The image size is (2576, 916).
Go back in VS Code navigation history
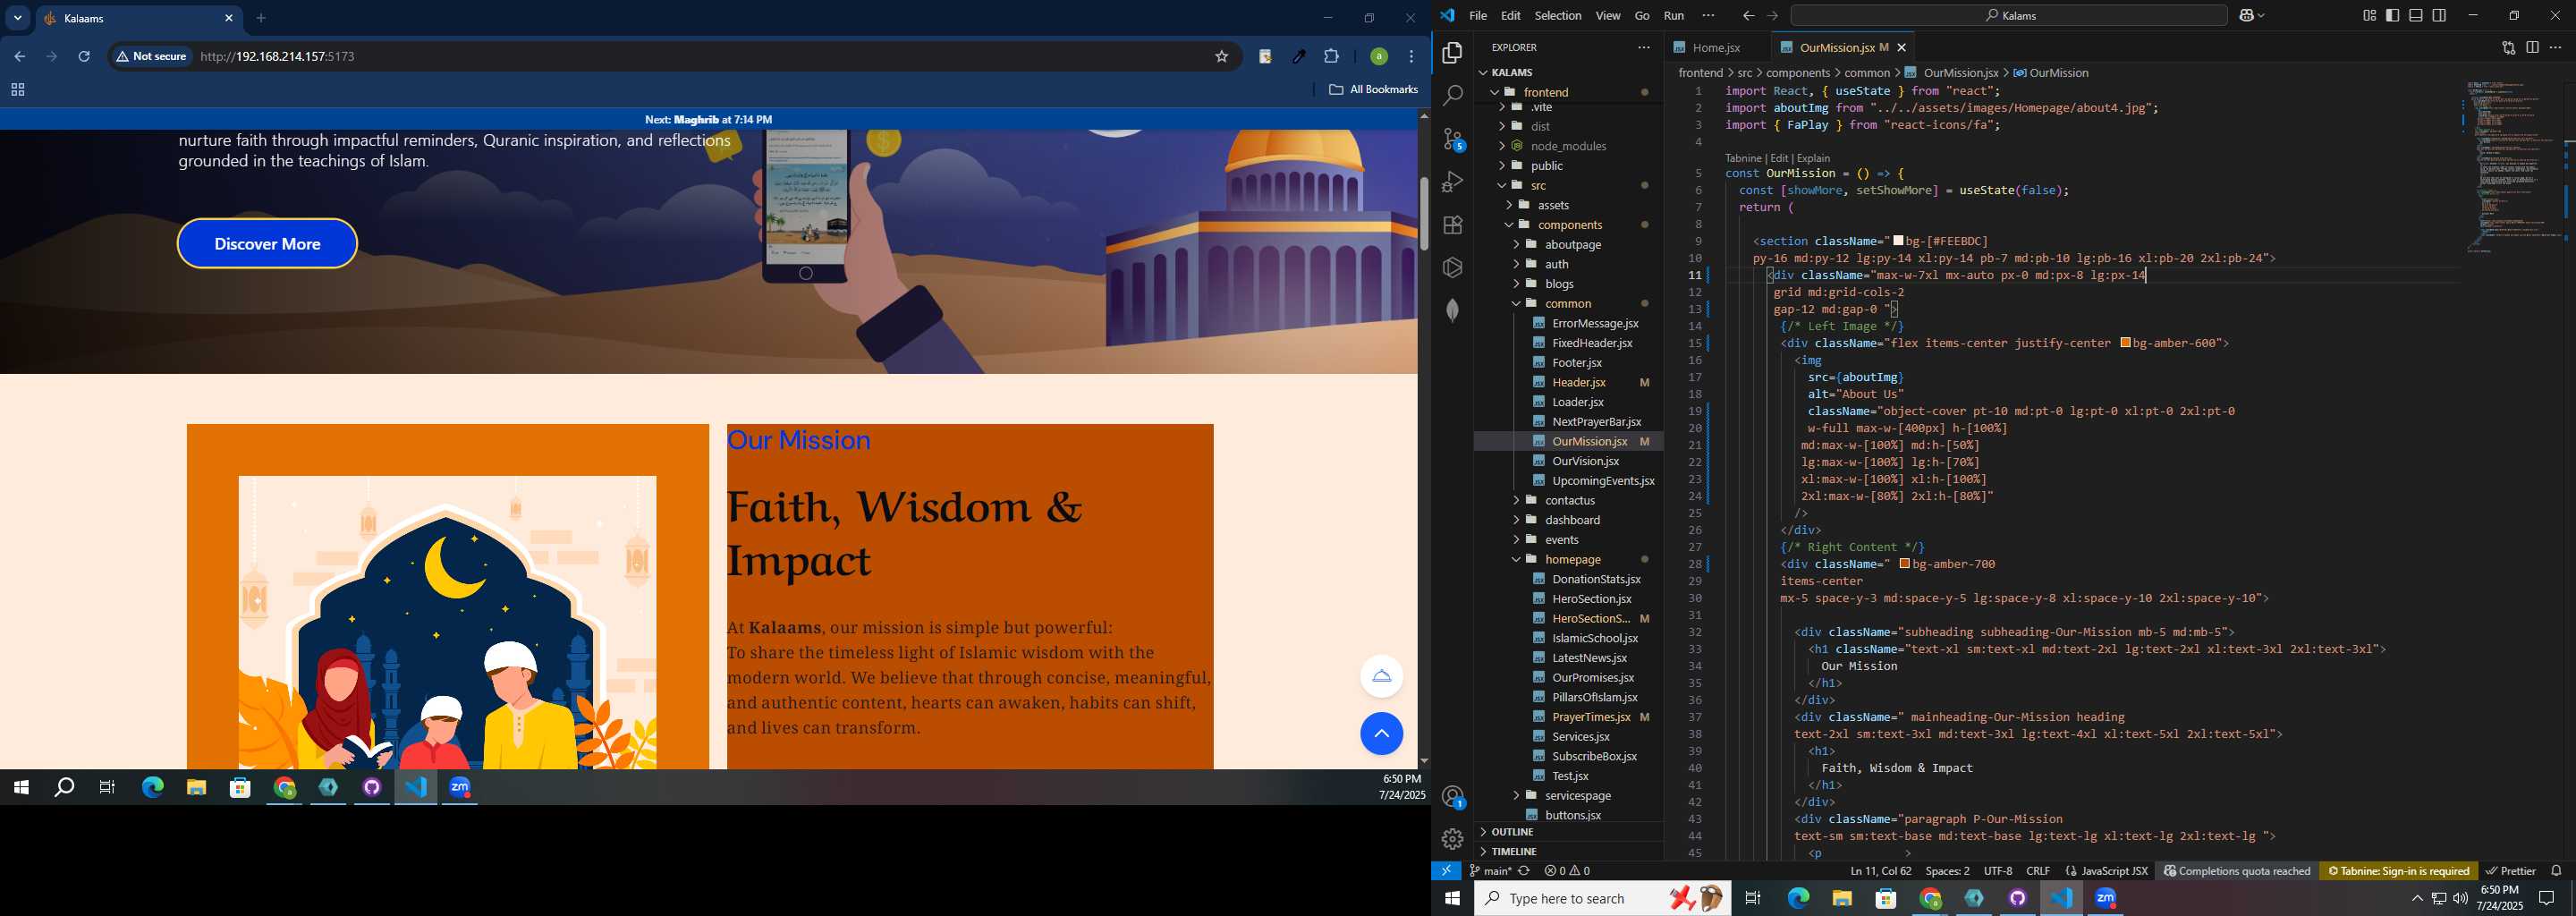click(1748, 16)
